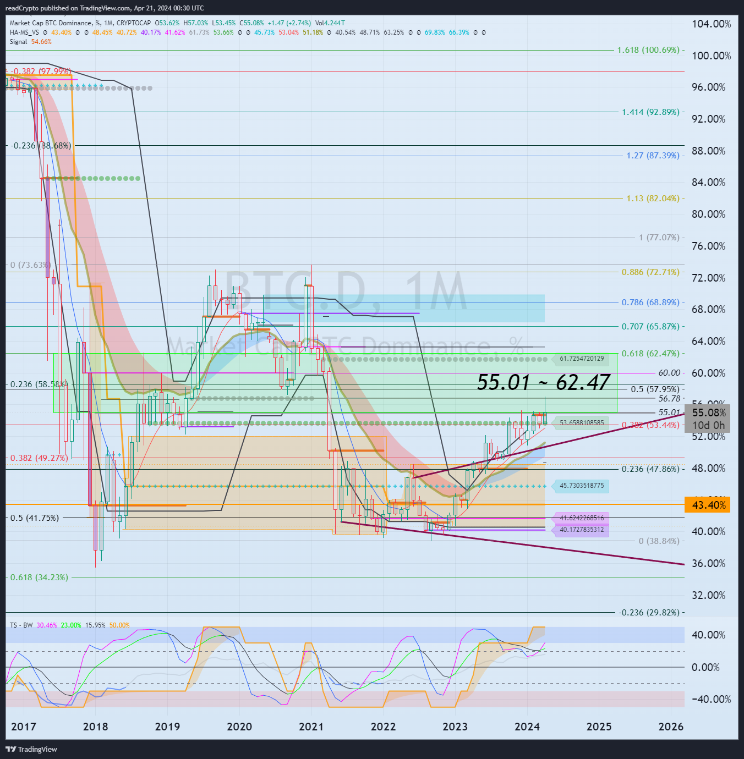Select the 'TS - BW' indicator legend name
This screenshot has height=759, width=744.
(x=21, y=625)
